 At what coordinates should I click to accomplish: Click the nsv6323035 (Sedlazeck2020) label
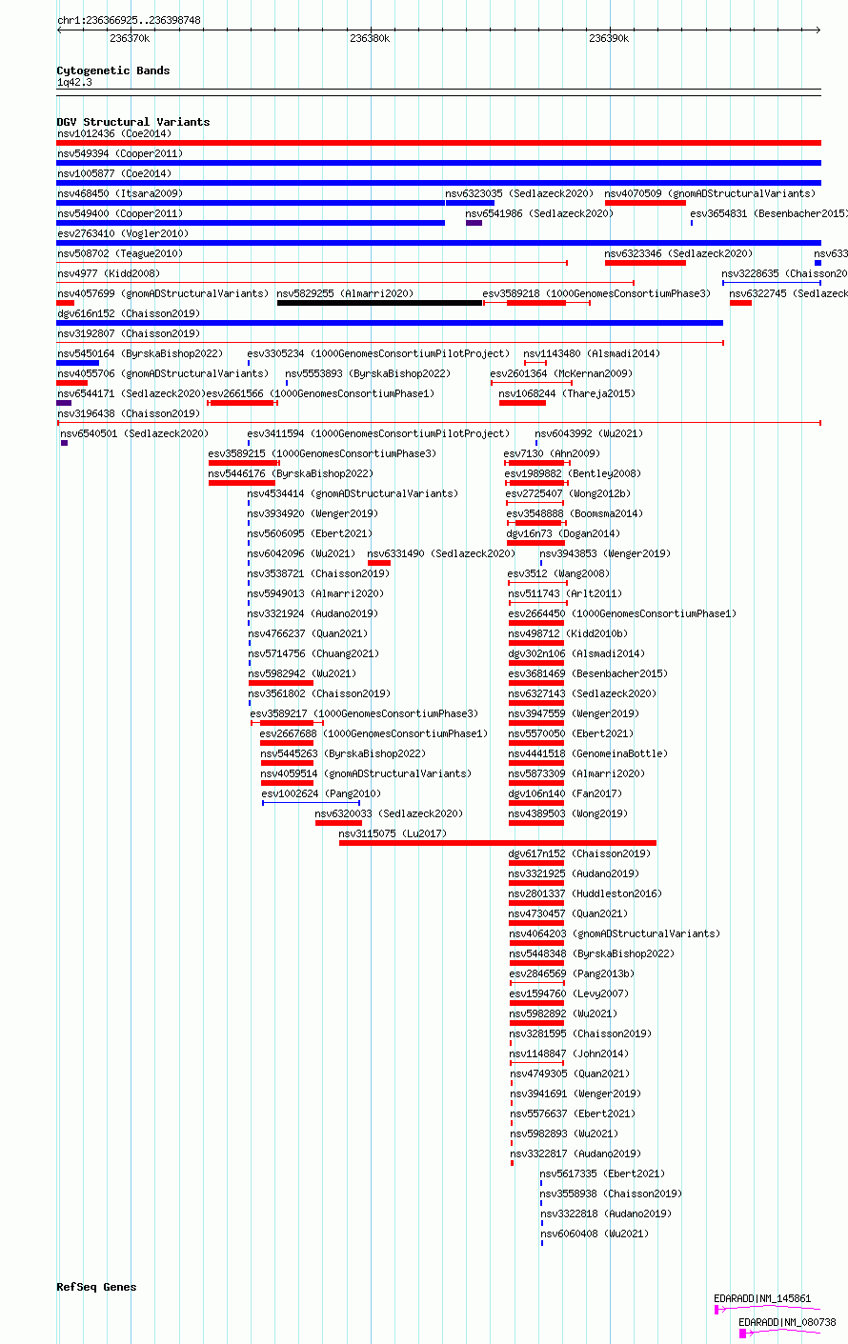519,193
